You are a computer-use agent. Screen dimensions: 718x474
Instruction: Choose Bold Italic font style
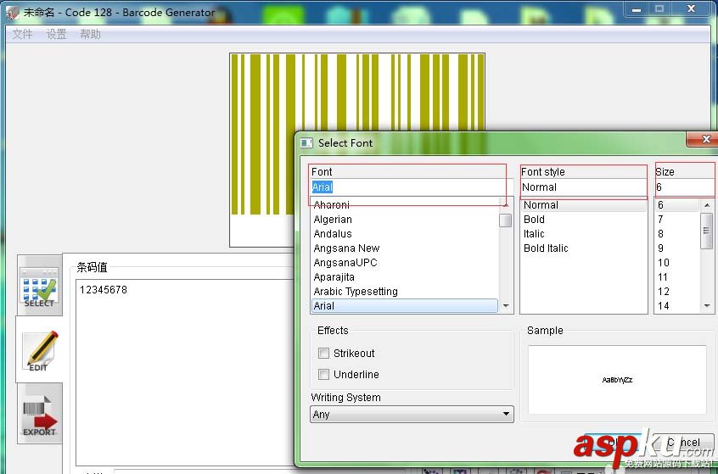click(583, 248)
